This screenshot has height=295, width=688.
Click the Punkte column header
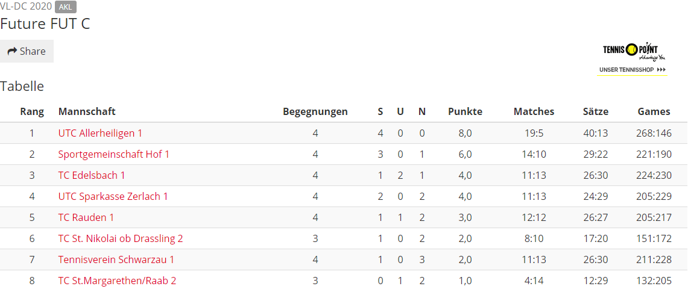pyautogui.click(x=465, y=111)
